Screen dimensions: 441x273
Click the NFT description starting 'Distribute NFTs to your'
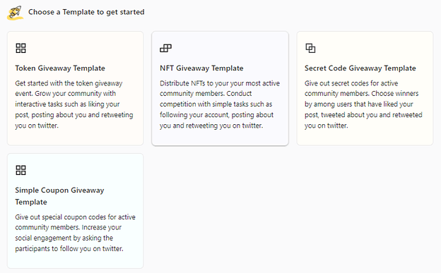point(220,104)
